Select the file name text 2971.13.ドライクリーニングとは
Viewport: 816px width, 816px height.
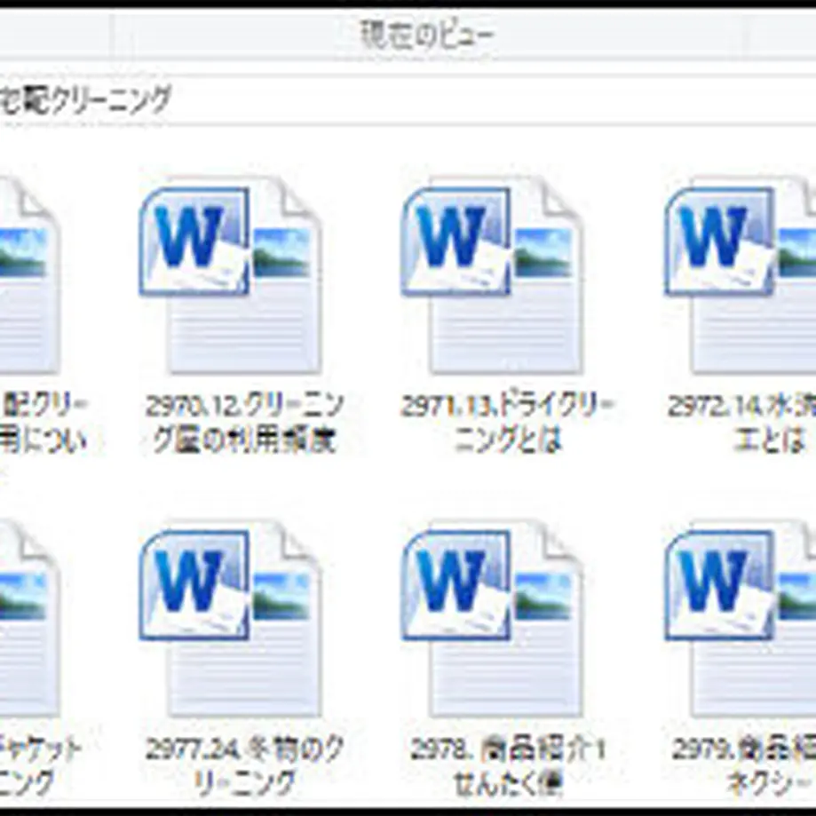click(x=509, y=423)
